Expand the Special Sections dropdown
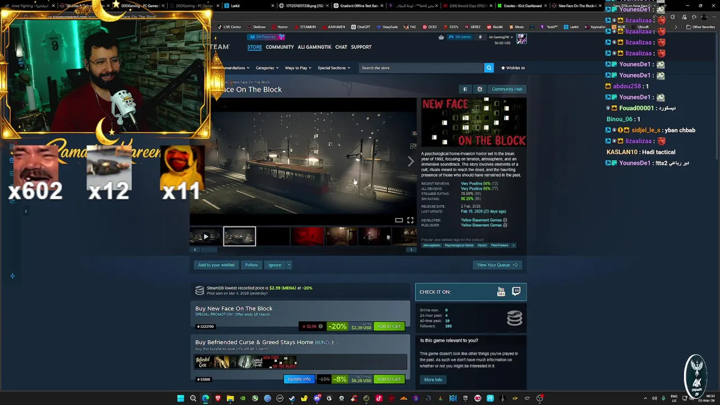Viewport: 720px width, 405px height. [x=334, y=67]
